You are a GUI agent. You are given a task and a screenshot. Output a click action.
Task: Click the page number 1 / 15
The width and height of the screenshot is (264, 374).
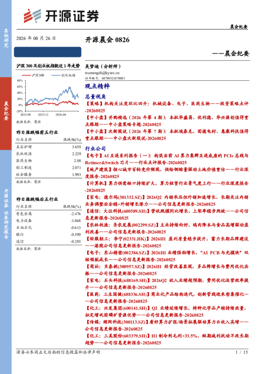coord(242,352)
